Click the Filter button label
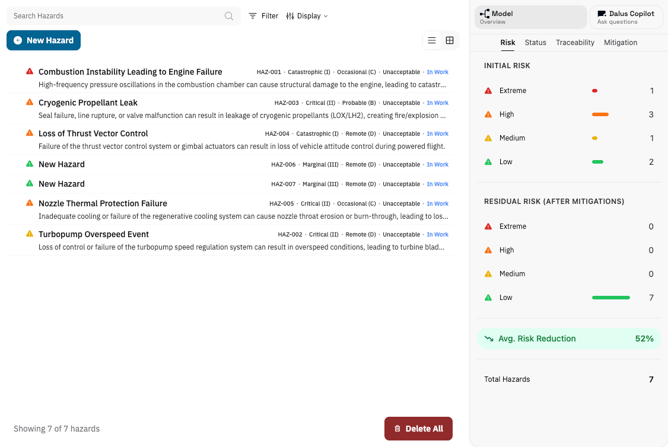 [270, 16]
